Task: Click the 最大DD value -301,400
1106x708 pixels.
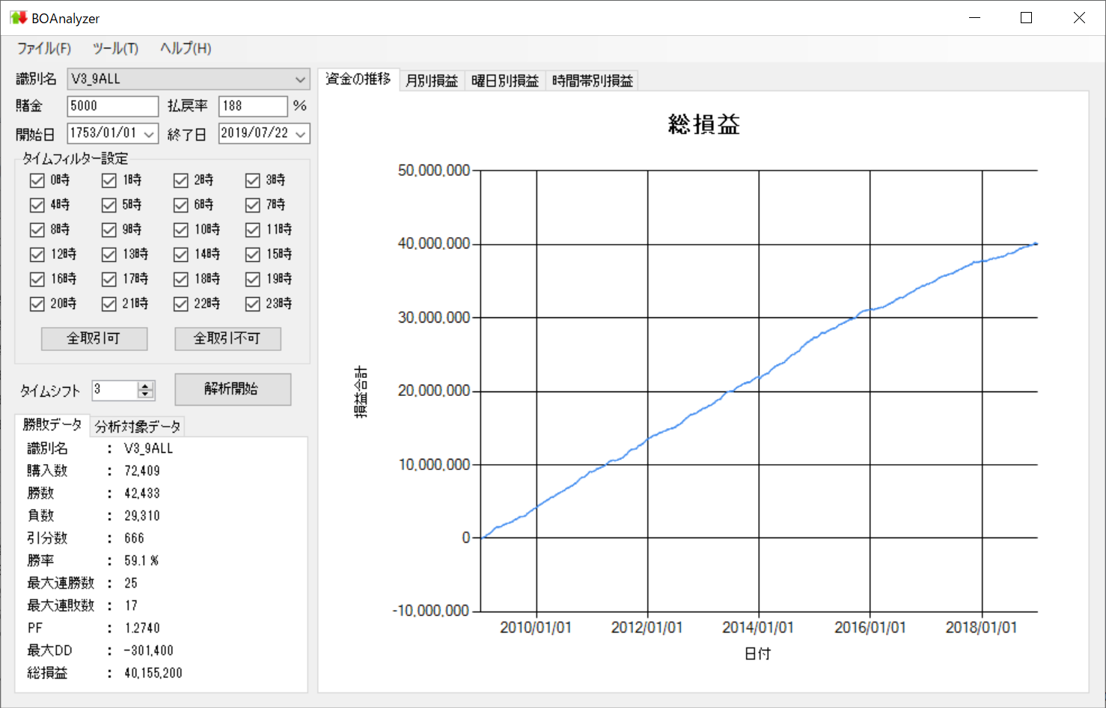Action: [x=148, y=651]
